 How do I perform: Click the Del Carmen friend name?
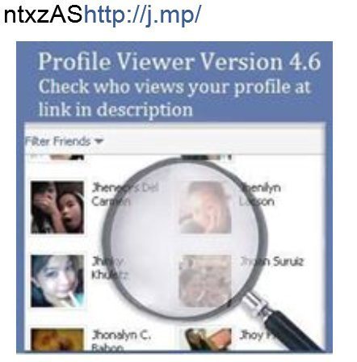point(125,195)
